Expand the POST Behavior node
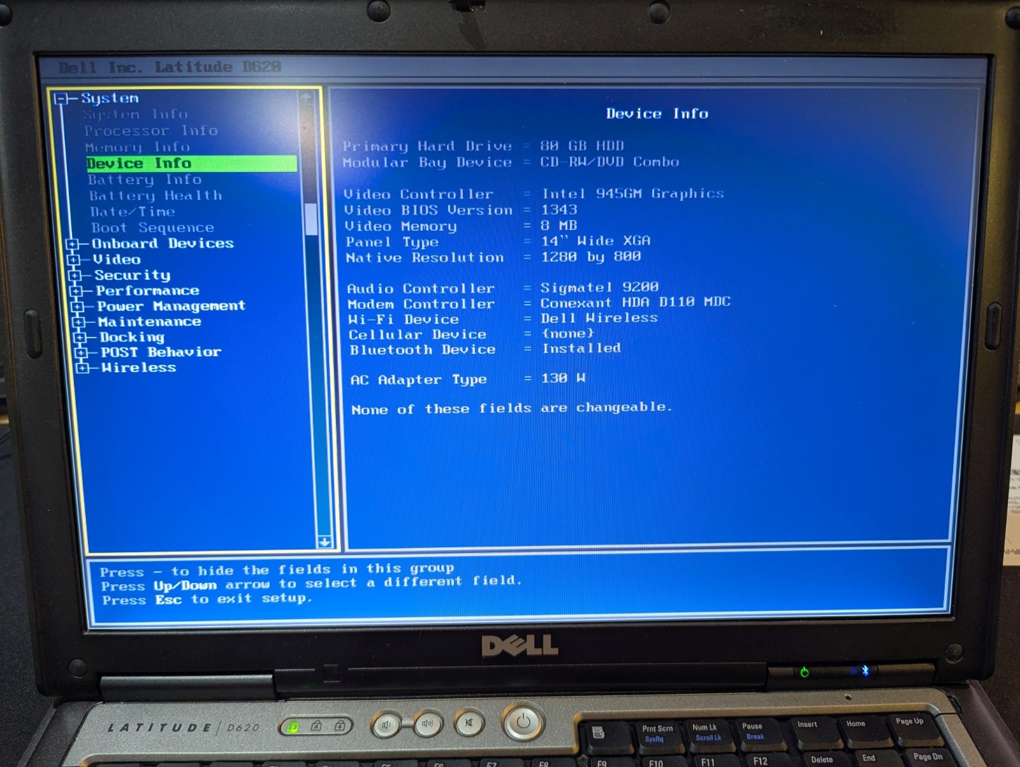Image resolution: width=1020 pixels, height=767 pixels. tap(82, 353)
